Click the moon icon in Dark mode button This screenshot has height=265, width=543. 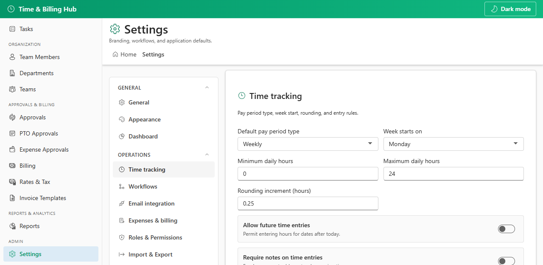pyautogui.click(x=494, y=9)
